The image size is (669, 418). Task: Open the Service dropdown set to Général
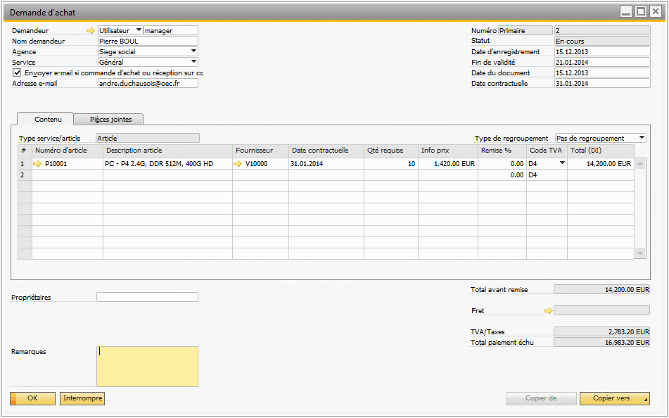(x=192, y=62)
